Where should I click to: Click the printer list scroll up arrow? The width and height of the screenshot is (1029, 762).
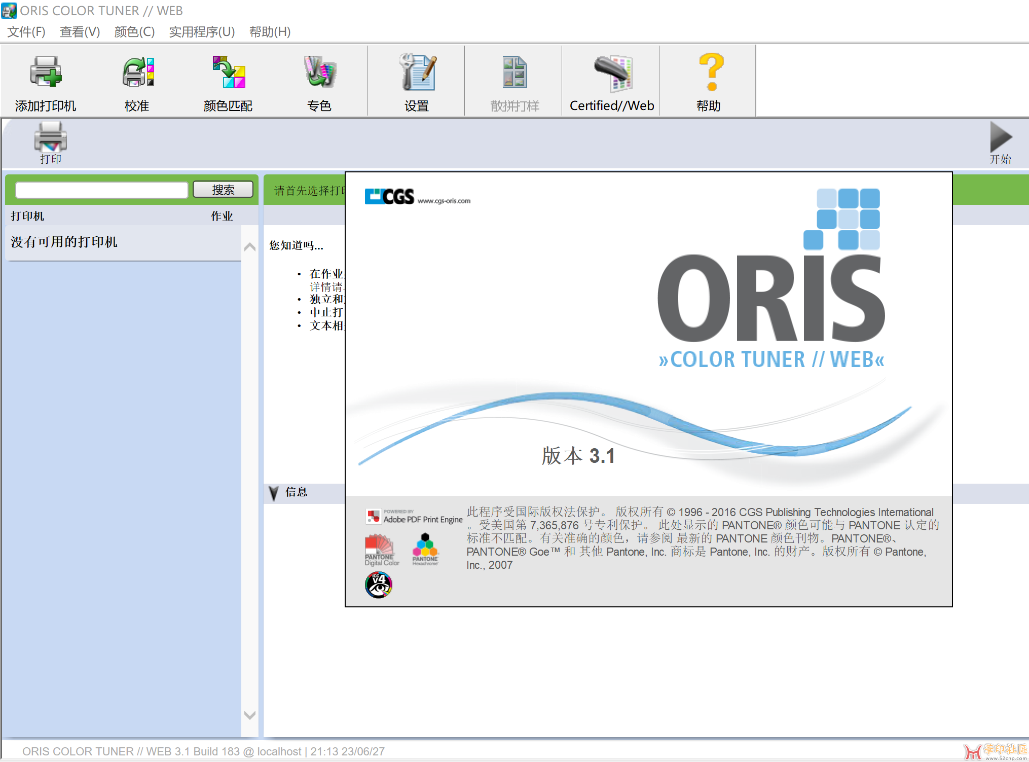(x=250, y=247)
